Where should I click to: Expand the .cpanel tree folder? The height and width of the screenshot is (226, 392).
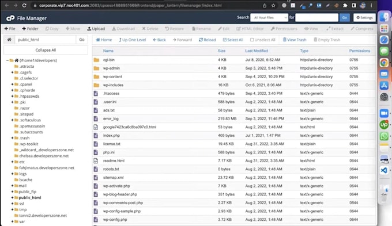[x=12, y=85]
